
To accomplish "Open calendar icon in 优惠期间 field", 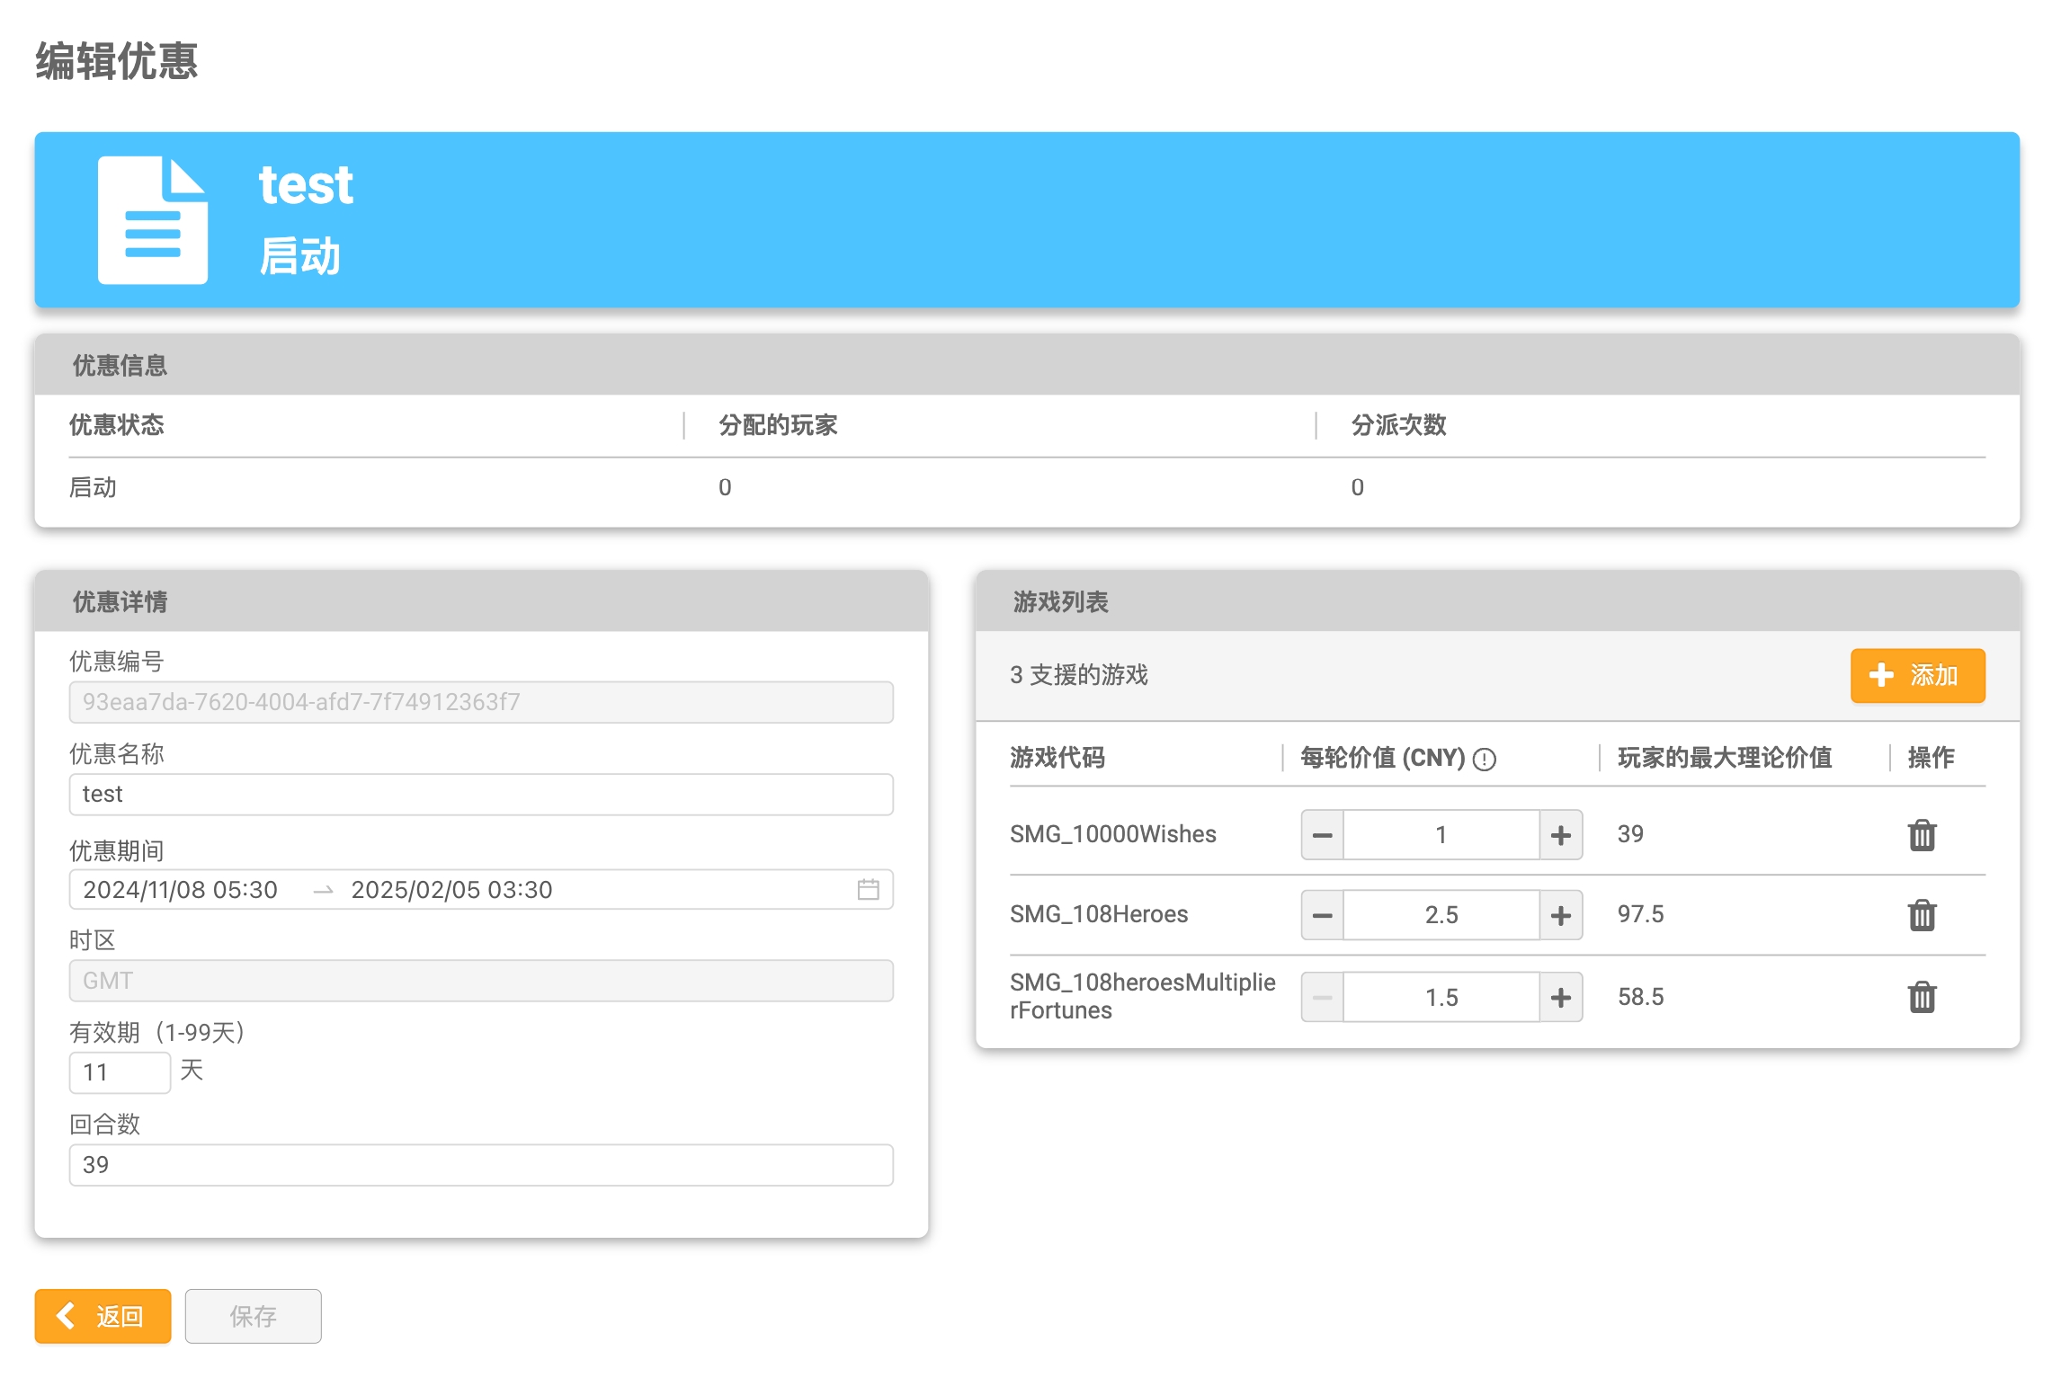I will pos(868,890).
